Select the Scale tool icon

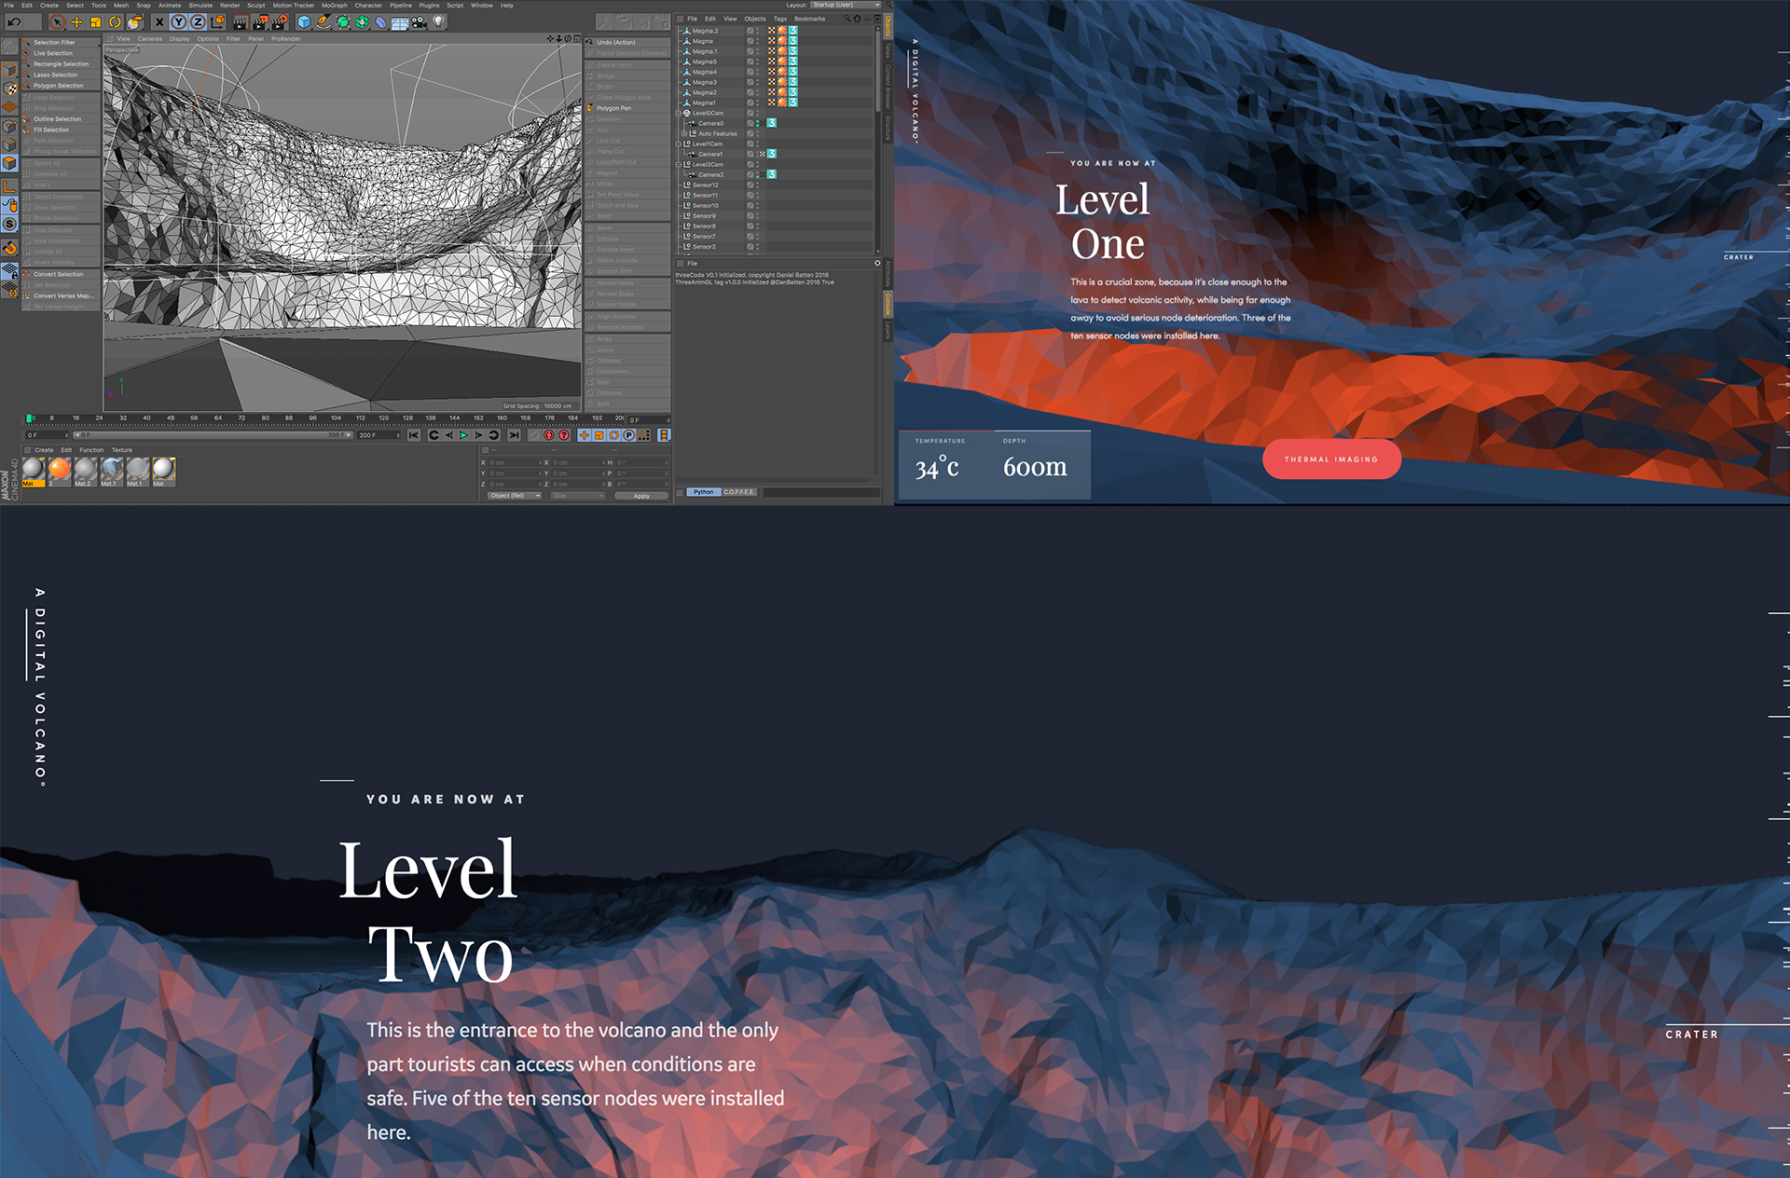(95, 22)
